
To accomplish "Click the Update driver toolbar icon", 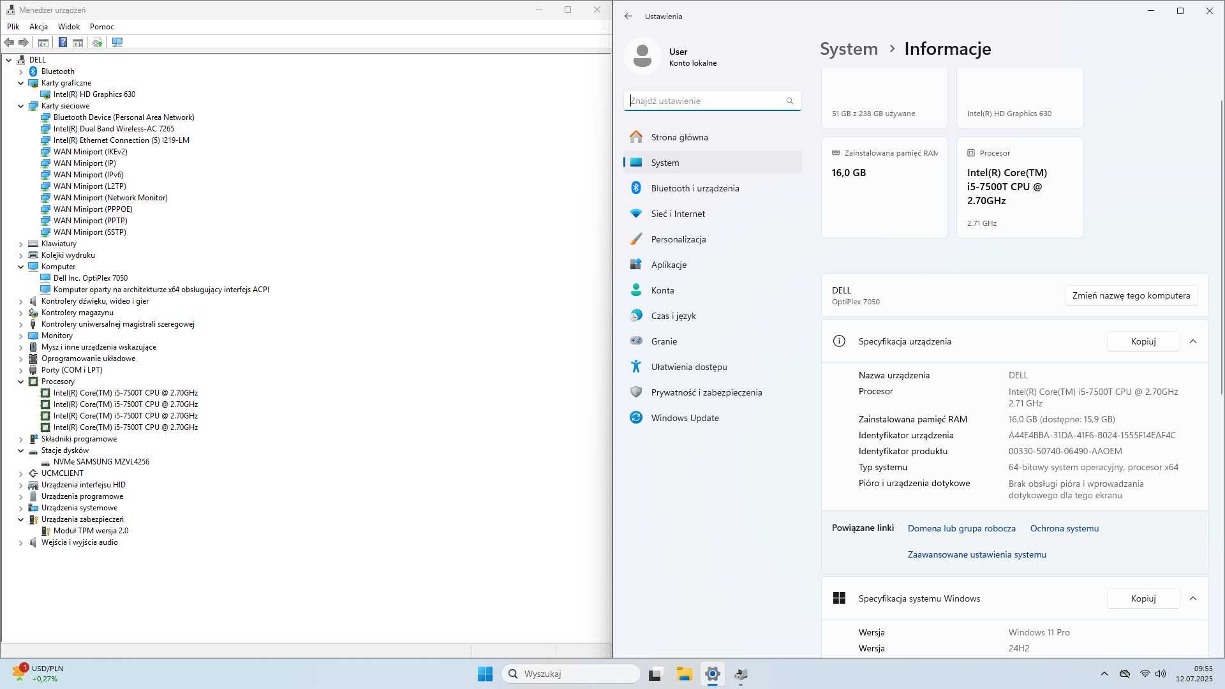I will 97,42.
